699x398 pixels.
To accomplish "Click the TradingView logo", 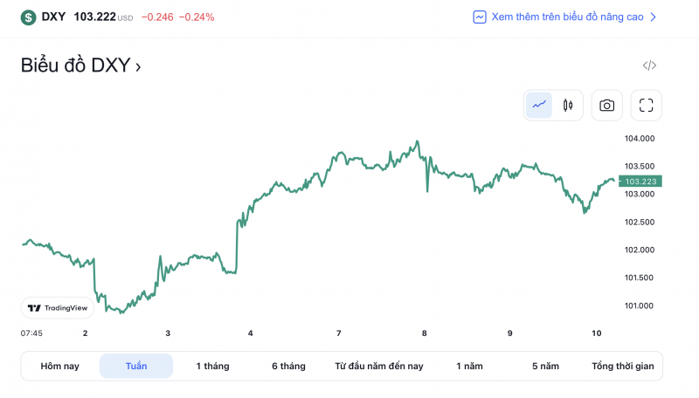I will [x=58, y=308].
